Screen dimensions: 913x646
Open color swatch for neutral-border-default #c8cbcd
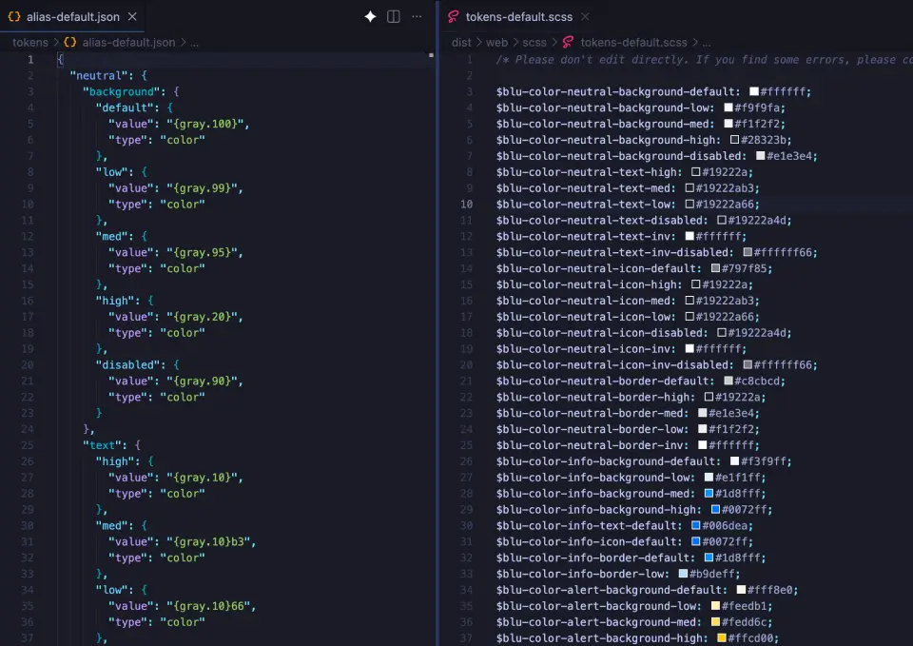pyautogui.click(x=728, y=381)
